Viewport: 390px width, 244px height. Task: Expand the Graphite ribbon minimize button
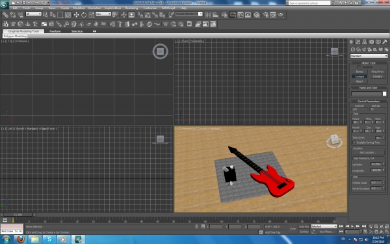tap(94, 31)
